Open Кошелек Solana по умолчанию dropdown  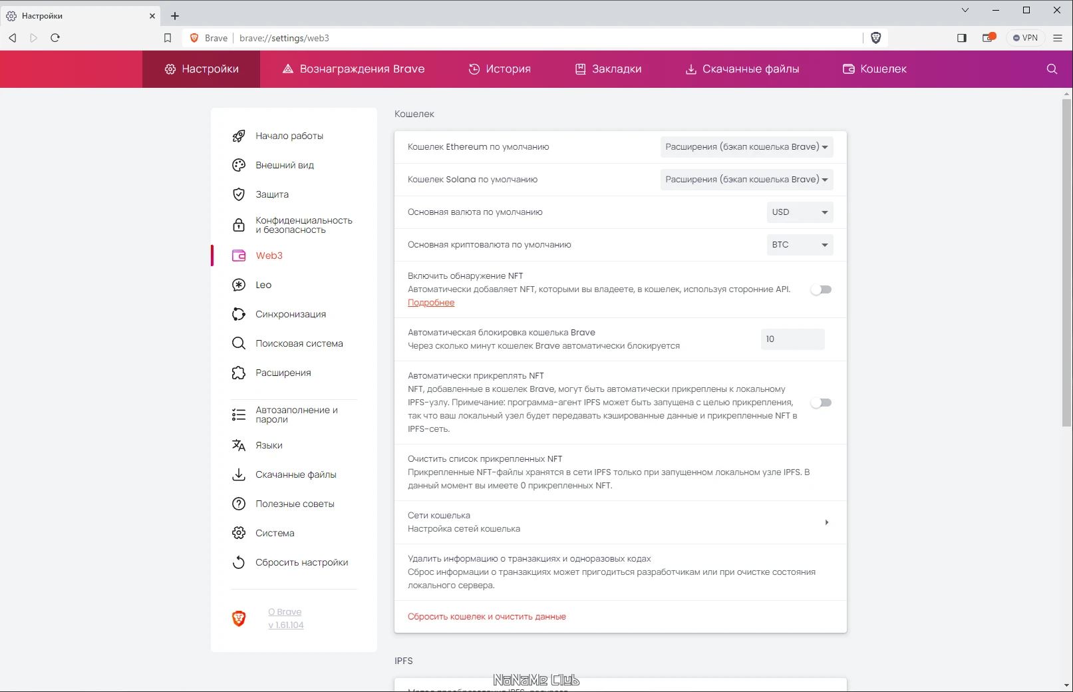[x=746, y=180]
